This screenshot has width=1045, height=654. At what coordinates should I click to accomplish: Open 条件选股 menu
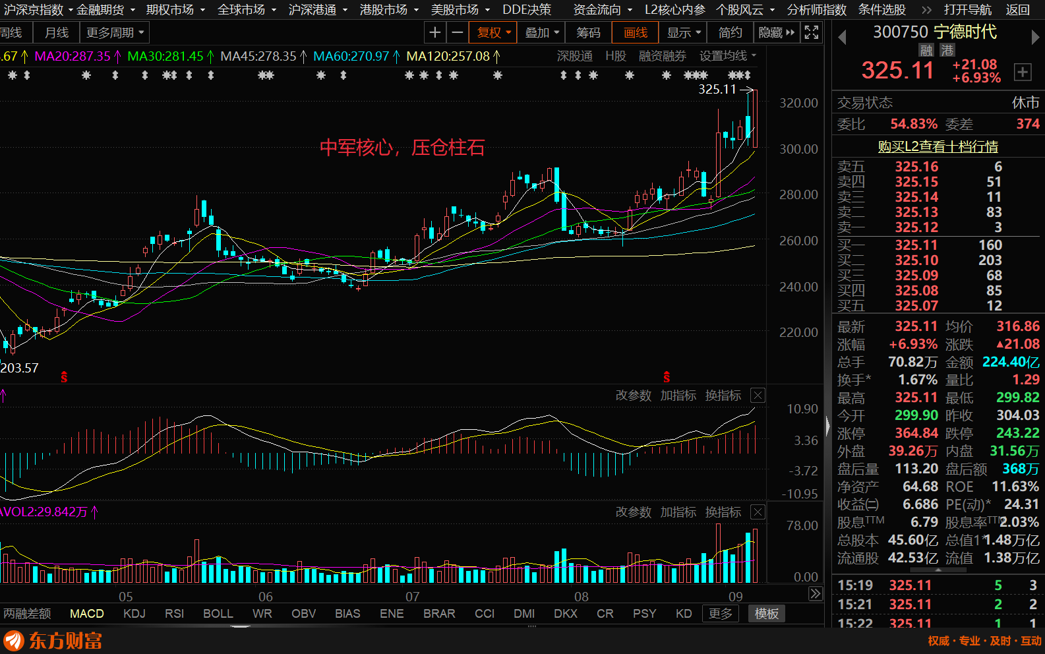click(882, 10)
